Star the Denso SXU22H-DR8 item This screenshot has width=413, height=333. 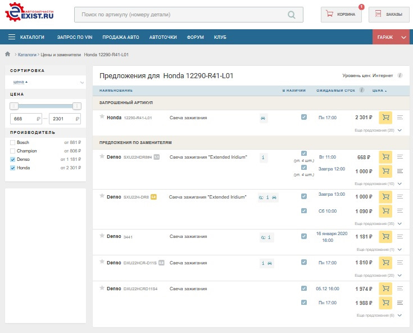tap(102, 196)
